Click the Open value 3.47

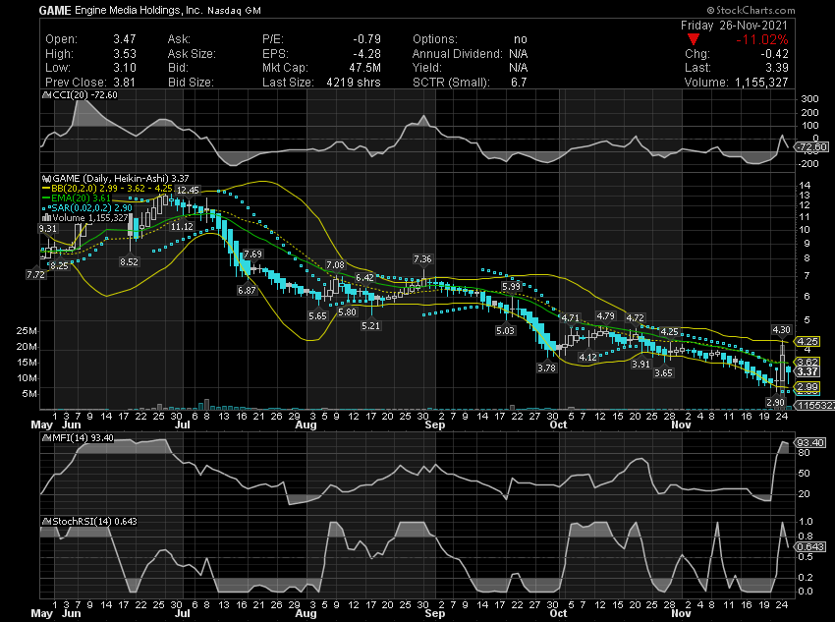pyautogui.click(x=125, y=39)
